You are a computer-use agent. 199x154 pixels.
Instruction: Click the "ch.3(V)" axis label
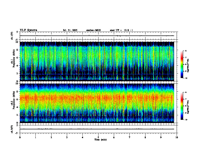pos(12,129)
